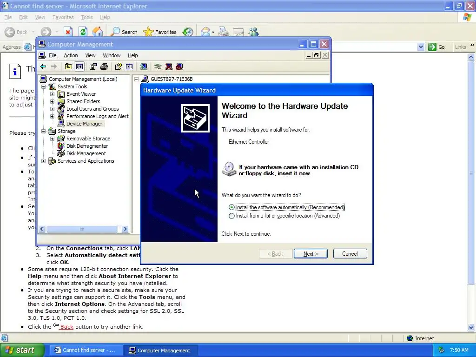Image resolution: width=476 pixels, height=357 pixels.
Task: Open Properties icon in Computer Management toolbar
Action: [x=93, y=67]
